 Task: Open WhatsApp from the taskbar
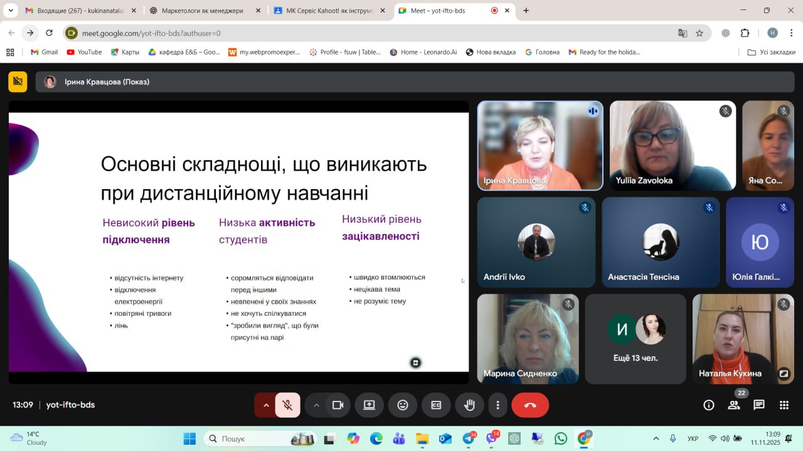[561, 438]
